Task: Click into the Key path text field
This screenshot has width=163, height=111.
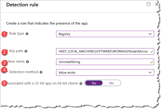Action: pyautogui.click(x=102, y=51)
